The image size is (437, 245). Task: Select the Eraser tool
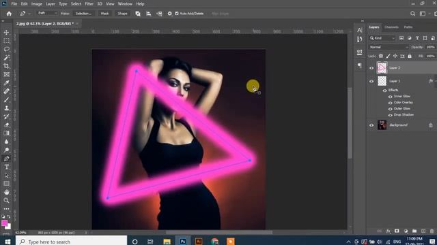(x=6, y=125)
